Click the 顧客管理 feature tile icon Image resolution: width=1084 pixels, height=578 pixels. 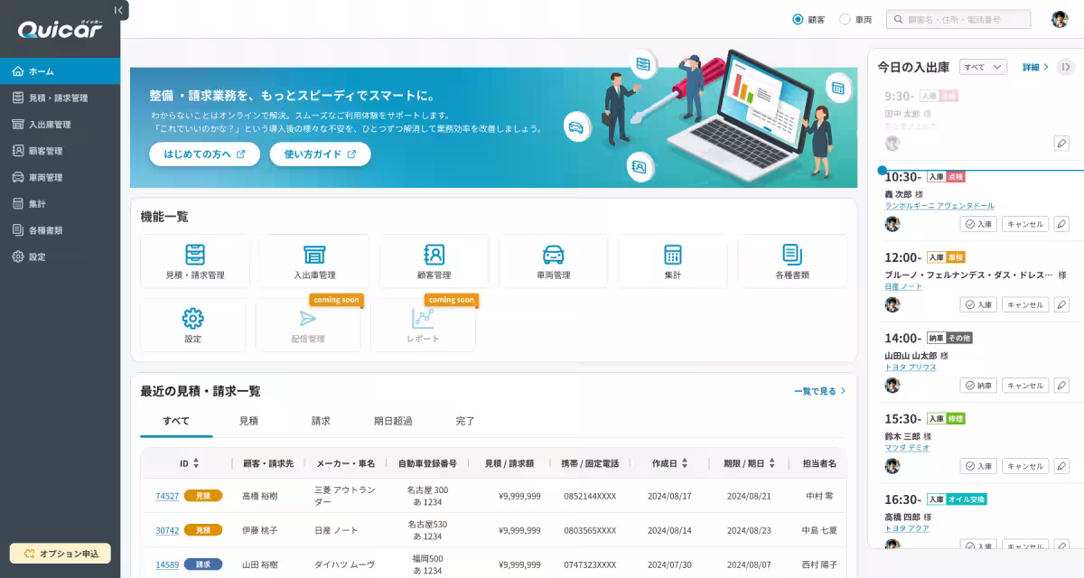[x=434, y=255]
